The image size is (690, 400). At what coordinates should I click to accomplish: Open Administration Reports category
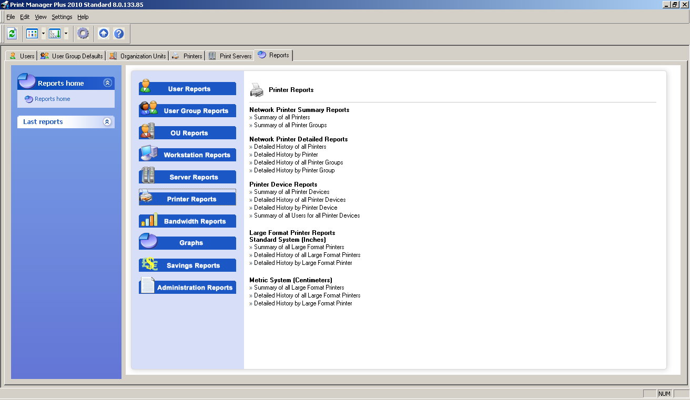(187, 288)
